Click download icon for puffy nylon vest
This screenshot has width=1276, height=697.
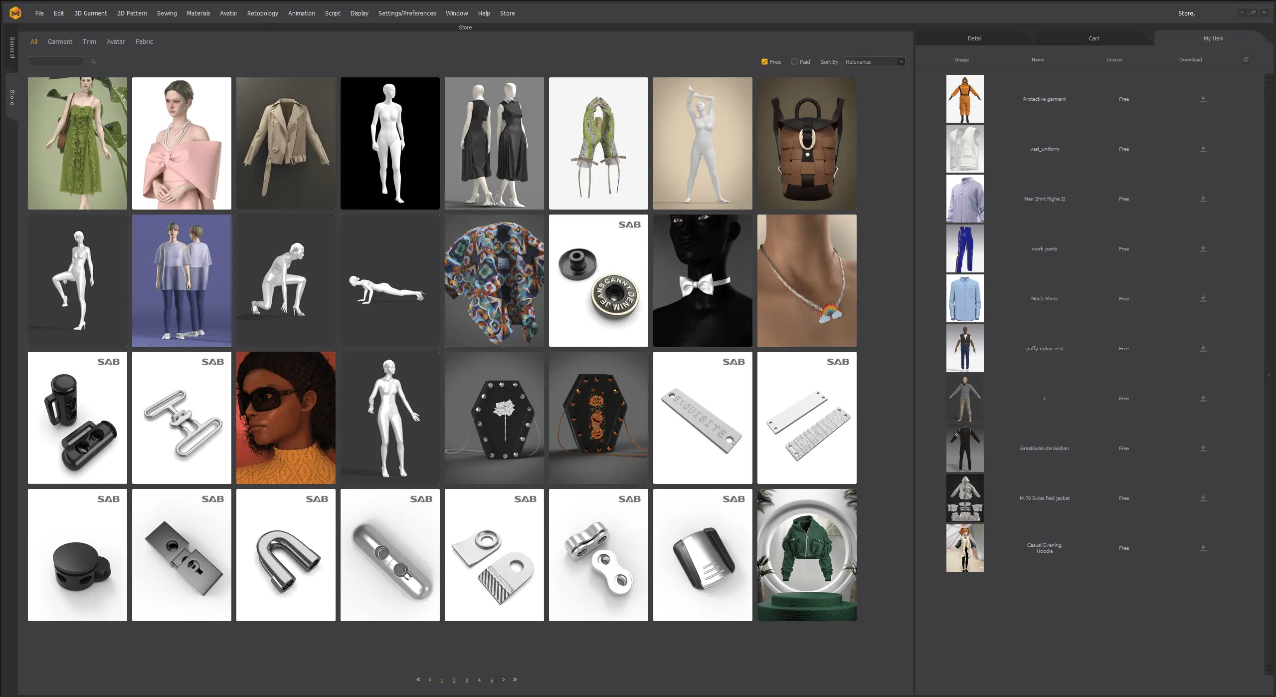[x=1203, y=349]
